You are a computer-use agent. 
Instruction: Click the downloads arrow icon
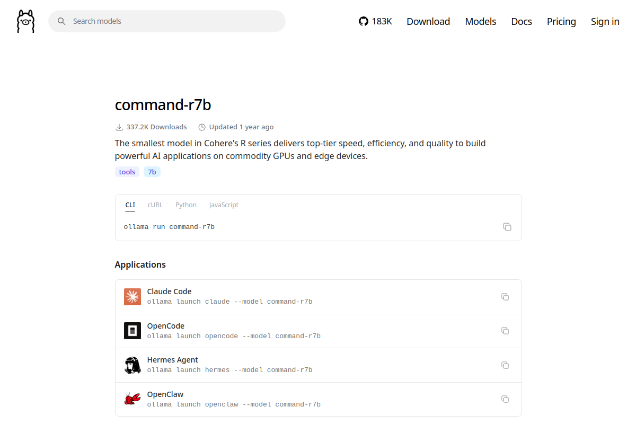[x=119, y=127]
